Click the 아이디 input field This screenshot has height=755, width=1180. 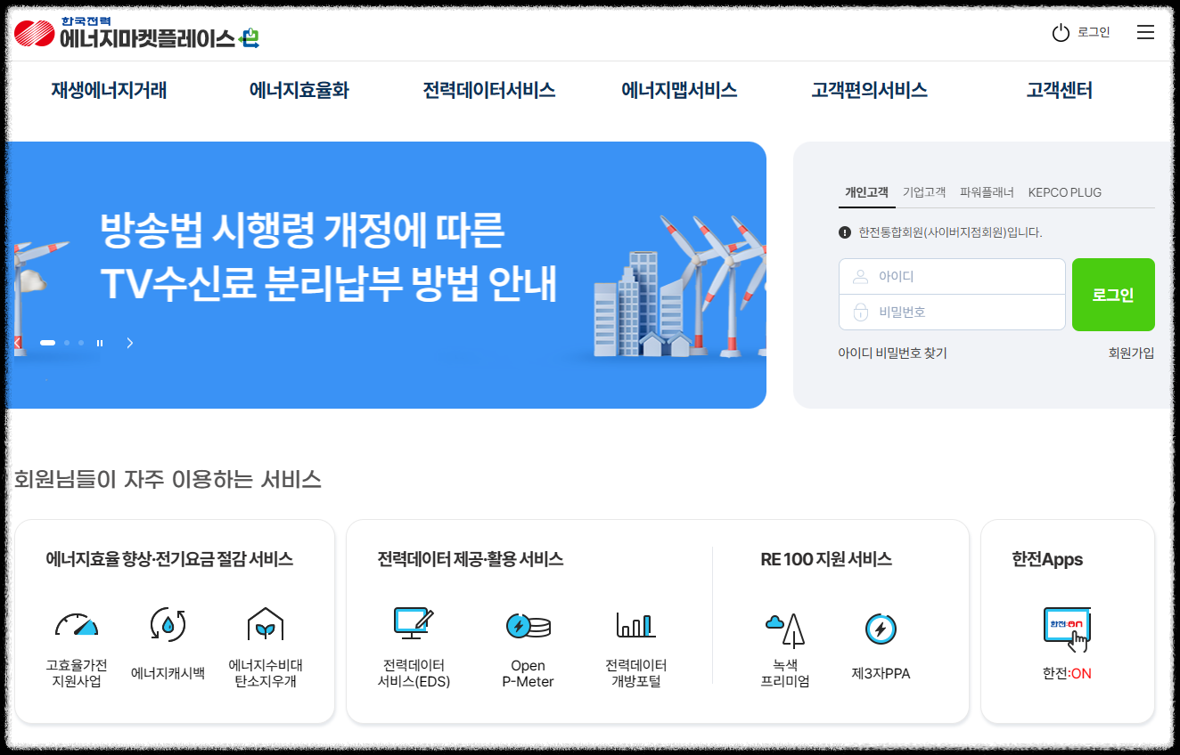click(952, 276)
